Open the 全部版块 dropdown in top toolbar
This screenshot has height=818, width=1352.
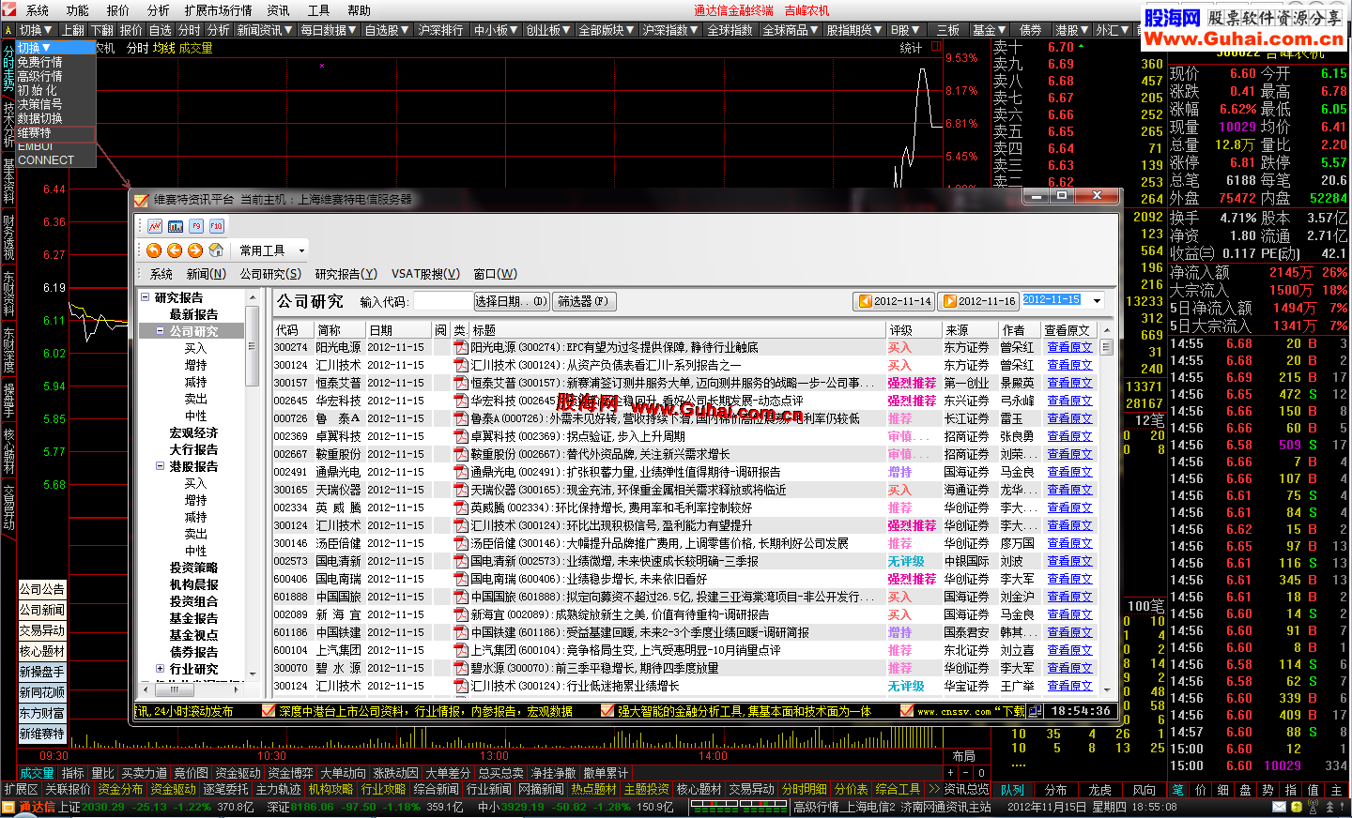pos(607,30)
